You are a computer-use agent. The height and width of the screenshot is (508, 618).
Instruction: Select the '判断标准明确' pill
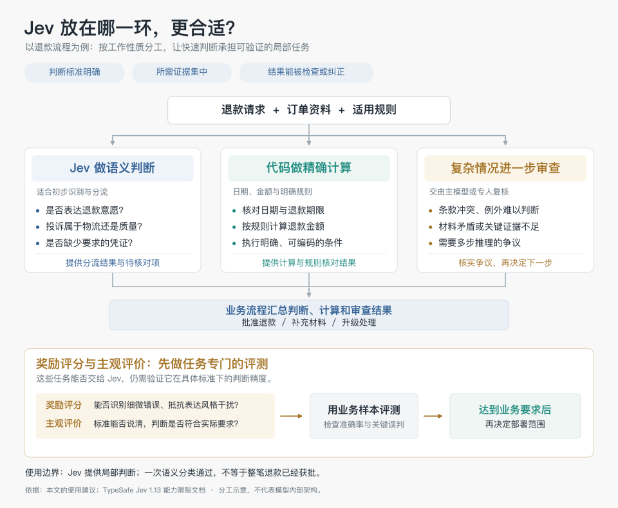point(75,72)
